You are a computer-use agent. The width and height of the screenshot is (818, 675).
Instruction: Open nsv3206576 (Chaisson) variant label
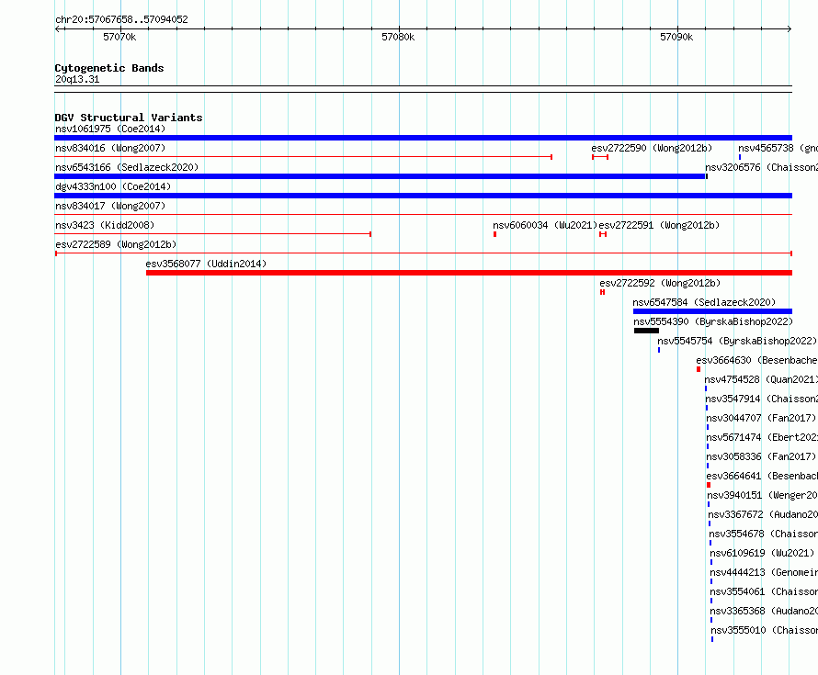point(761,167)
